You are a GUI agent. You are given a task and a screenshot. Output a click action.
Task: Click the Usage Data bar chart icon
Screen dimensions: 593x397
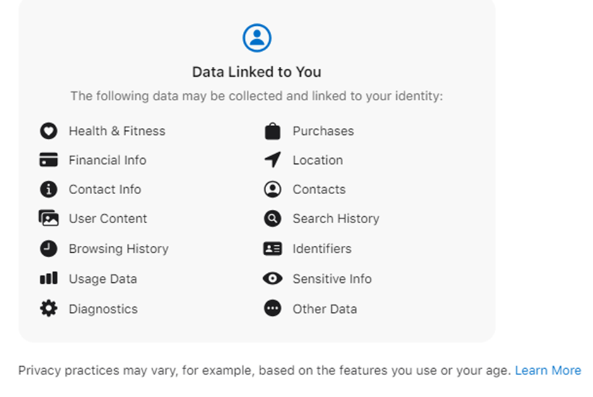[x=49, y=279]
